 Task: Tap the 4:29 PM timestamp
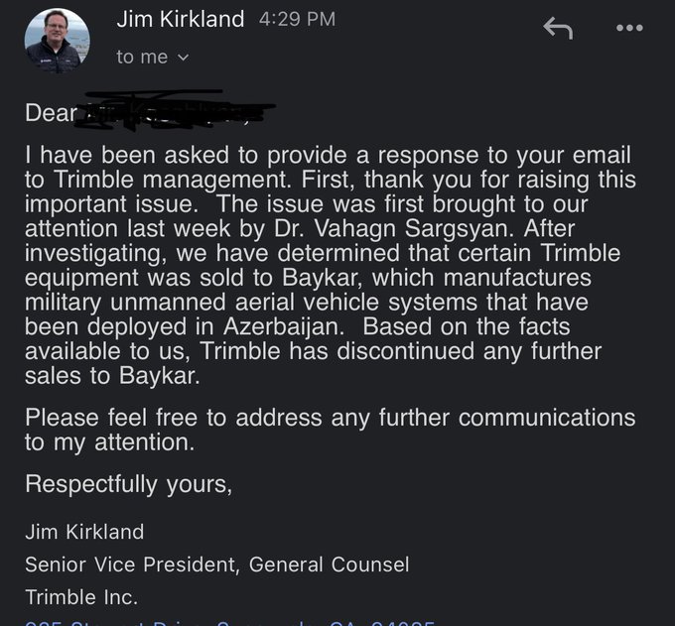click(x=297, y=19)
